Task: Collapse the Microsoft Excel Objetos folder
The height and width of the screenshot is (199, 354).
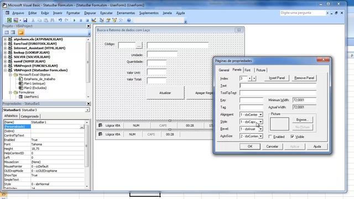Action: point(11,75)
